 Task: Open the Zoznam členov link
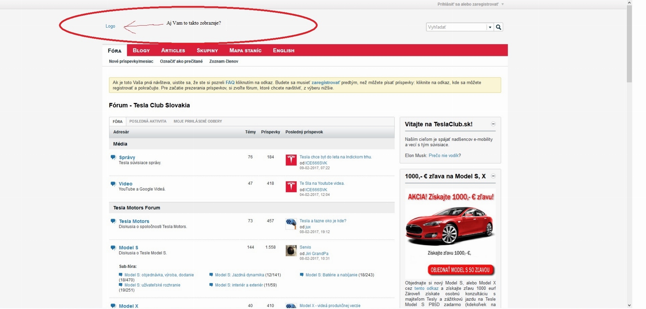pyautogui.click(x=224, y=61)
